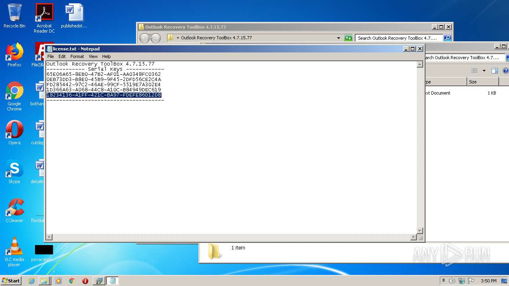Click the Notepad vertical scrollbar up arrow
This screenshot has width=509, height=286.
420,64
